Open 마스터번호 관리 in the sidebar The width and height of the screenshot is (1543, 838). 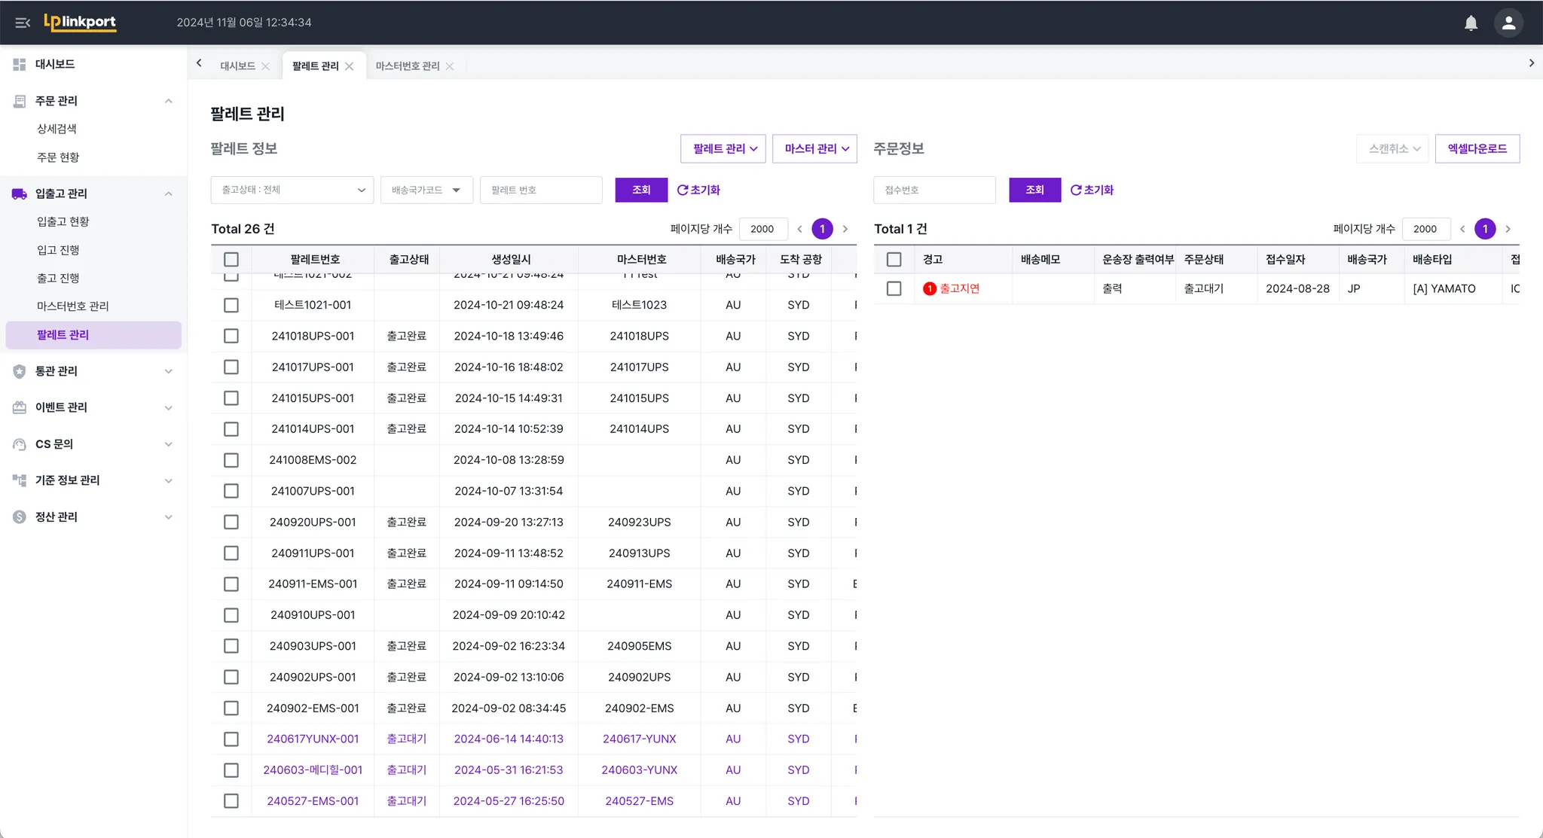pos(73,306)
